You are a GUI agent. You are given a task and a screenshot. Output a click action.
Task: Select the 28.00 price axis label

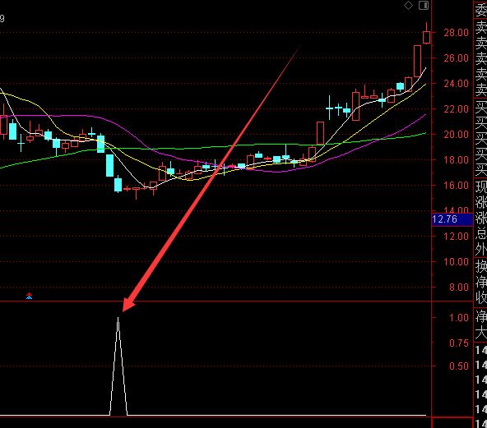click(456, 33)
